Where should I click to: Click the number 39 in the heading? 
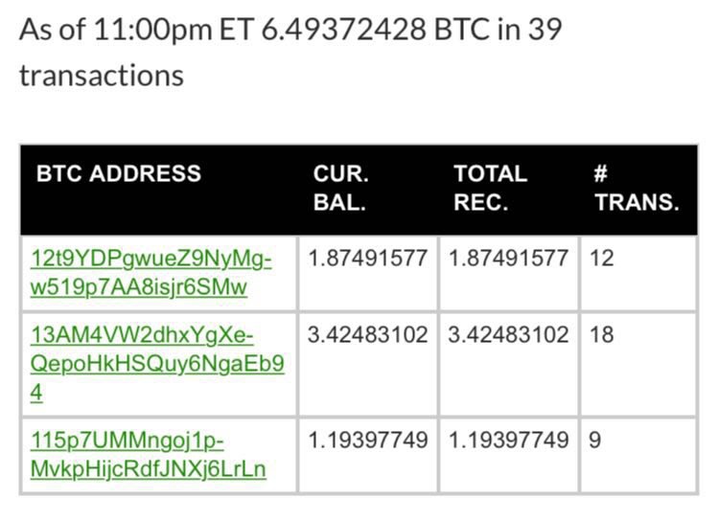pos(544,30)
